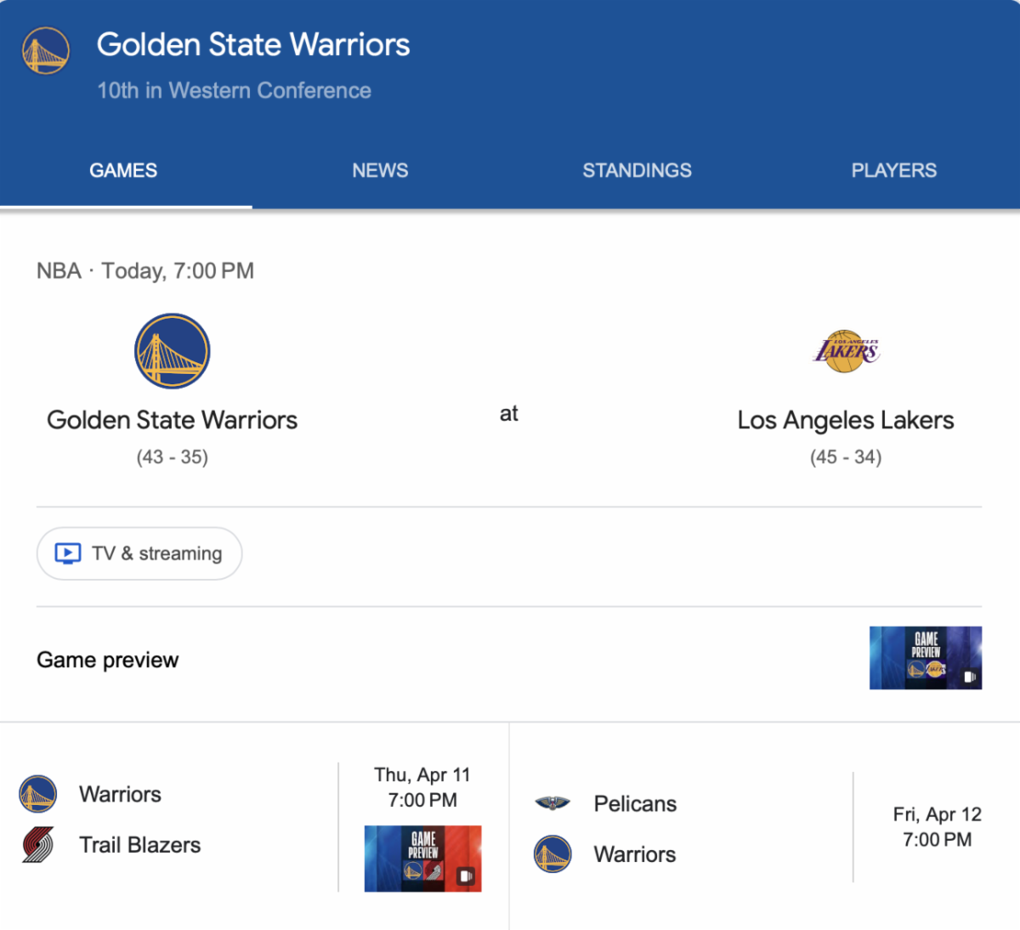Image resolution: width=1020 pixels, height=930 pixels.
Task: Select the Fri, Apr 12 Pelicans game
Action: [x=937, y=826]
